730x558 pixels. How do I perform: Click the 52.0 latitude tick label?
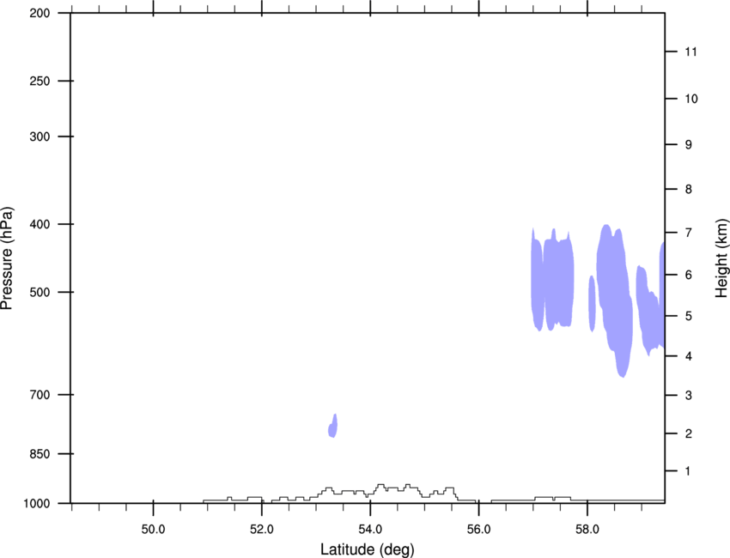[262, 530]
